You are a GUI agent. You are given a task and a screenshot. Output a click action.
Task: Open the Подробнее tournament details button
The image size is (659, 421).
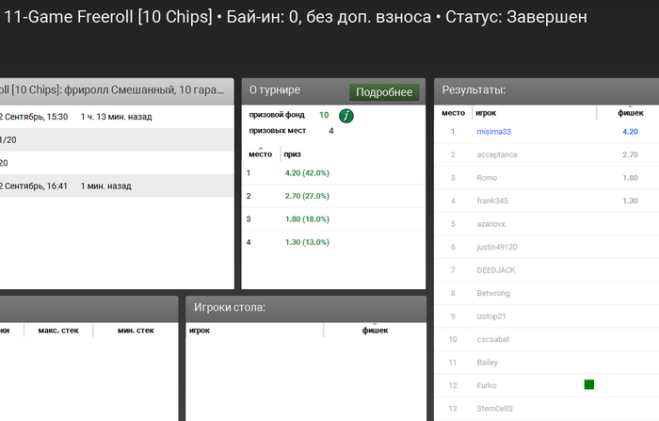(384, 92)
